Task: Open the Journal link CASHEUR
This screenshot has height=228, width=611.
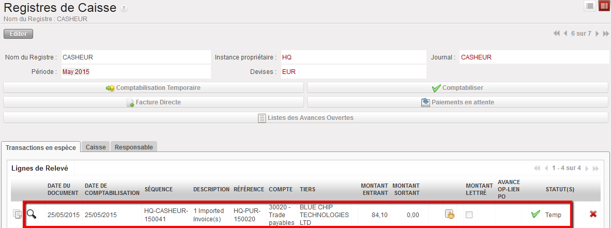Action: 476,57
